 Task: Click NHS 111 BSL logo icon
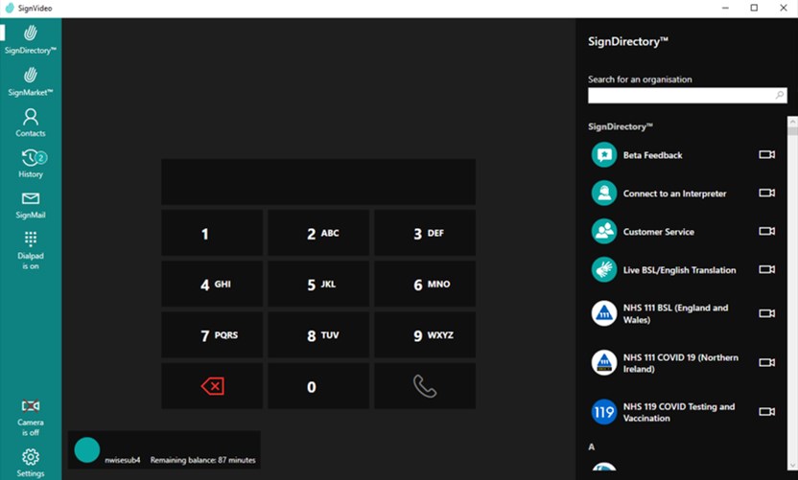[x=604, y=313]
